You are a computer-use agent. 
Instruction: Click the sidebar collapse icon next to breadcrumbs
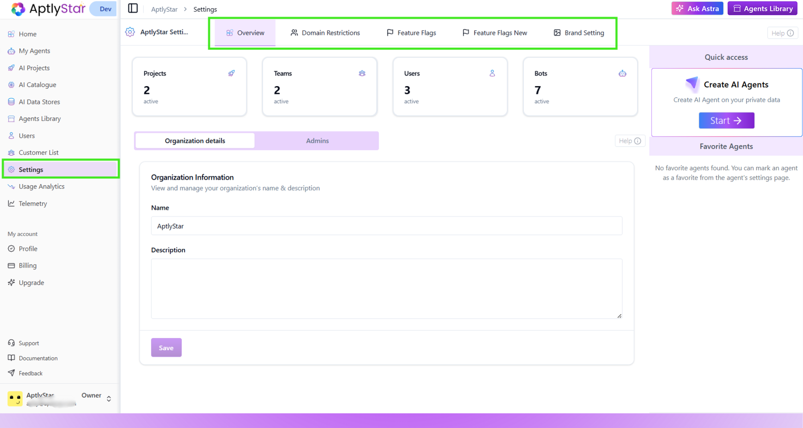click(x=132, y=8)
